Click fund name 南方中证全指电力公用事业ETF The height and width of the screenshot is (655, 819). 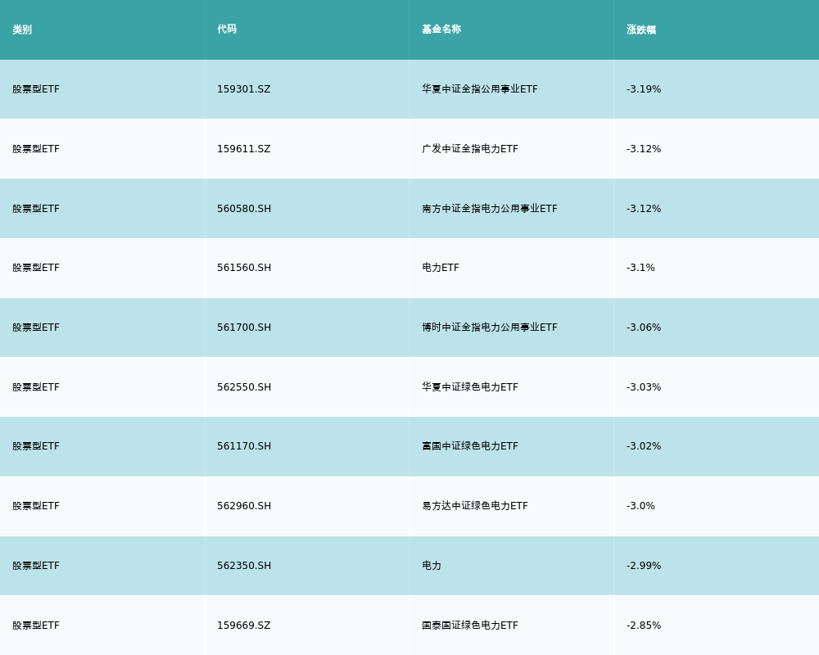click(x=490, y=209)
